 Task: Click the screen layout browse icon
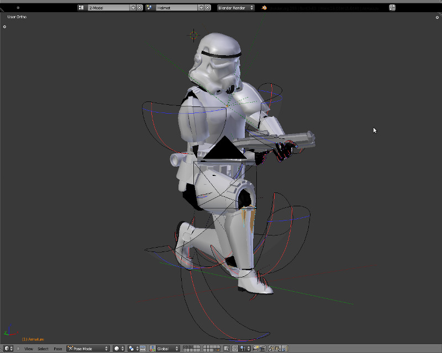pyautogui.click(x=81, y=8)
